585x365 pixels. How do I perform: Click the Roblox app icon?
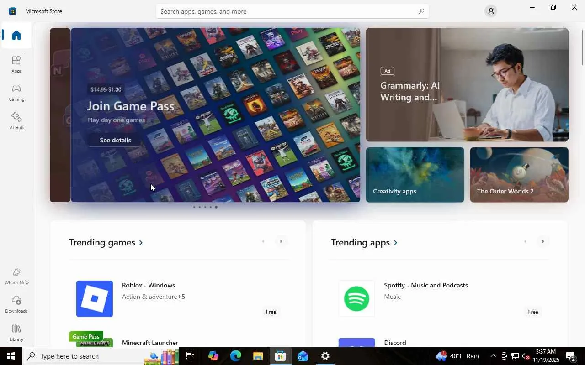[x=95, y=299]
